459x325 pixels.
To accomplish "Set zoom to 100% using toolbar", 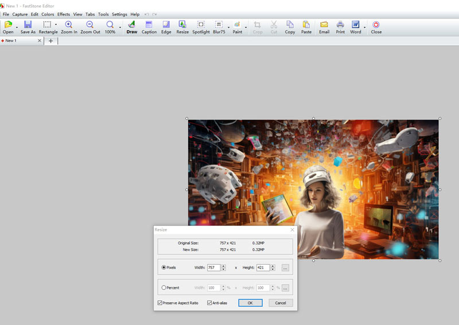I will click(110, 27).
